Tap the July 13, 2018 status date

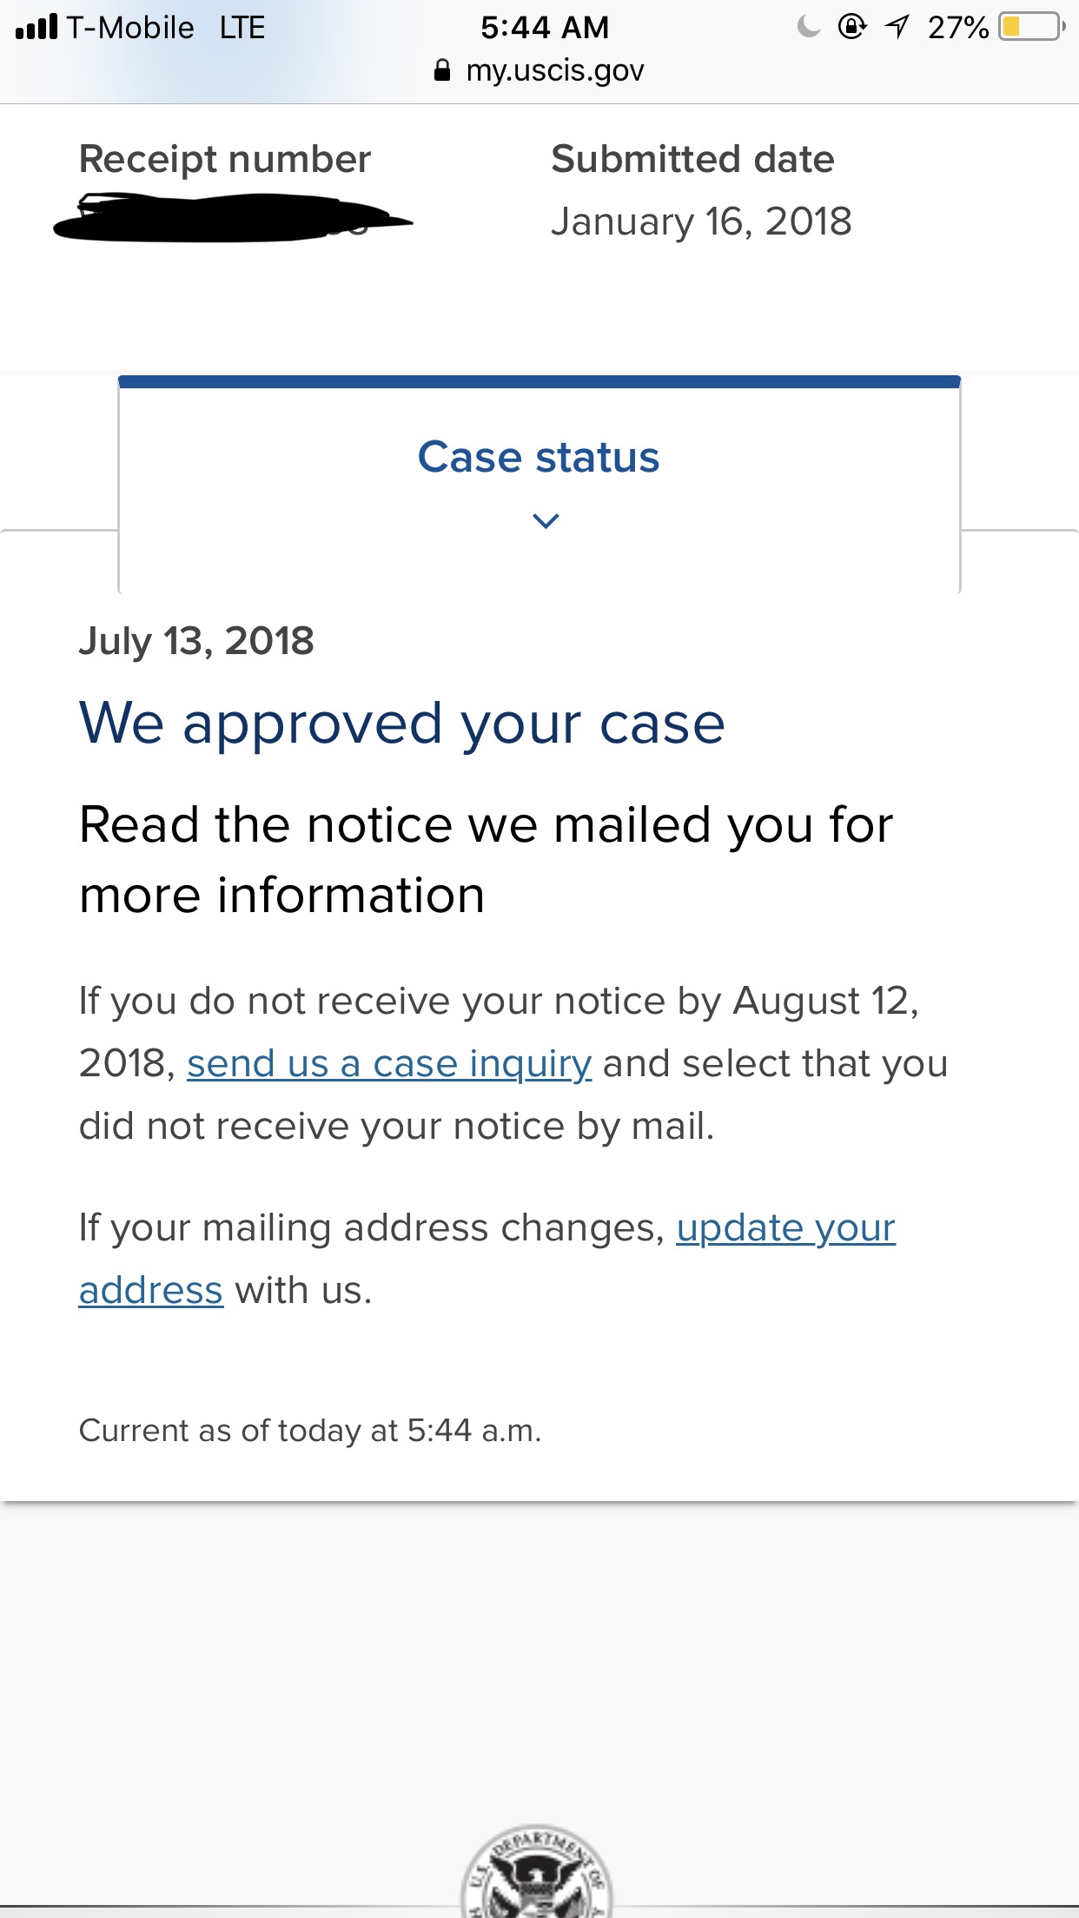196,641
